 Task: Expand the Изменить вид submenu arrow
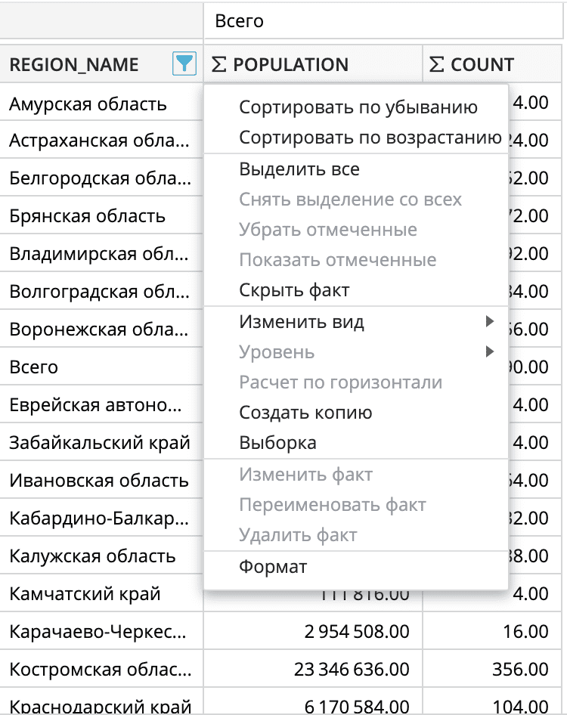coord(490,322)
